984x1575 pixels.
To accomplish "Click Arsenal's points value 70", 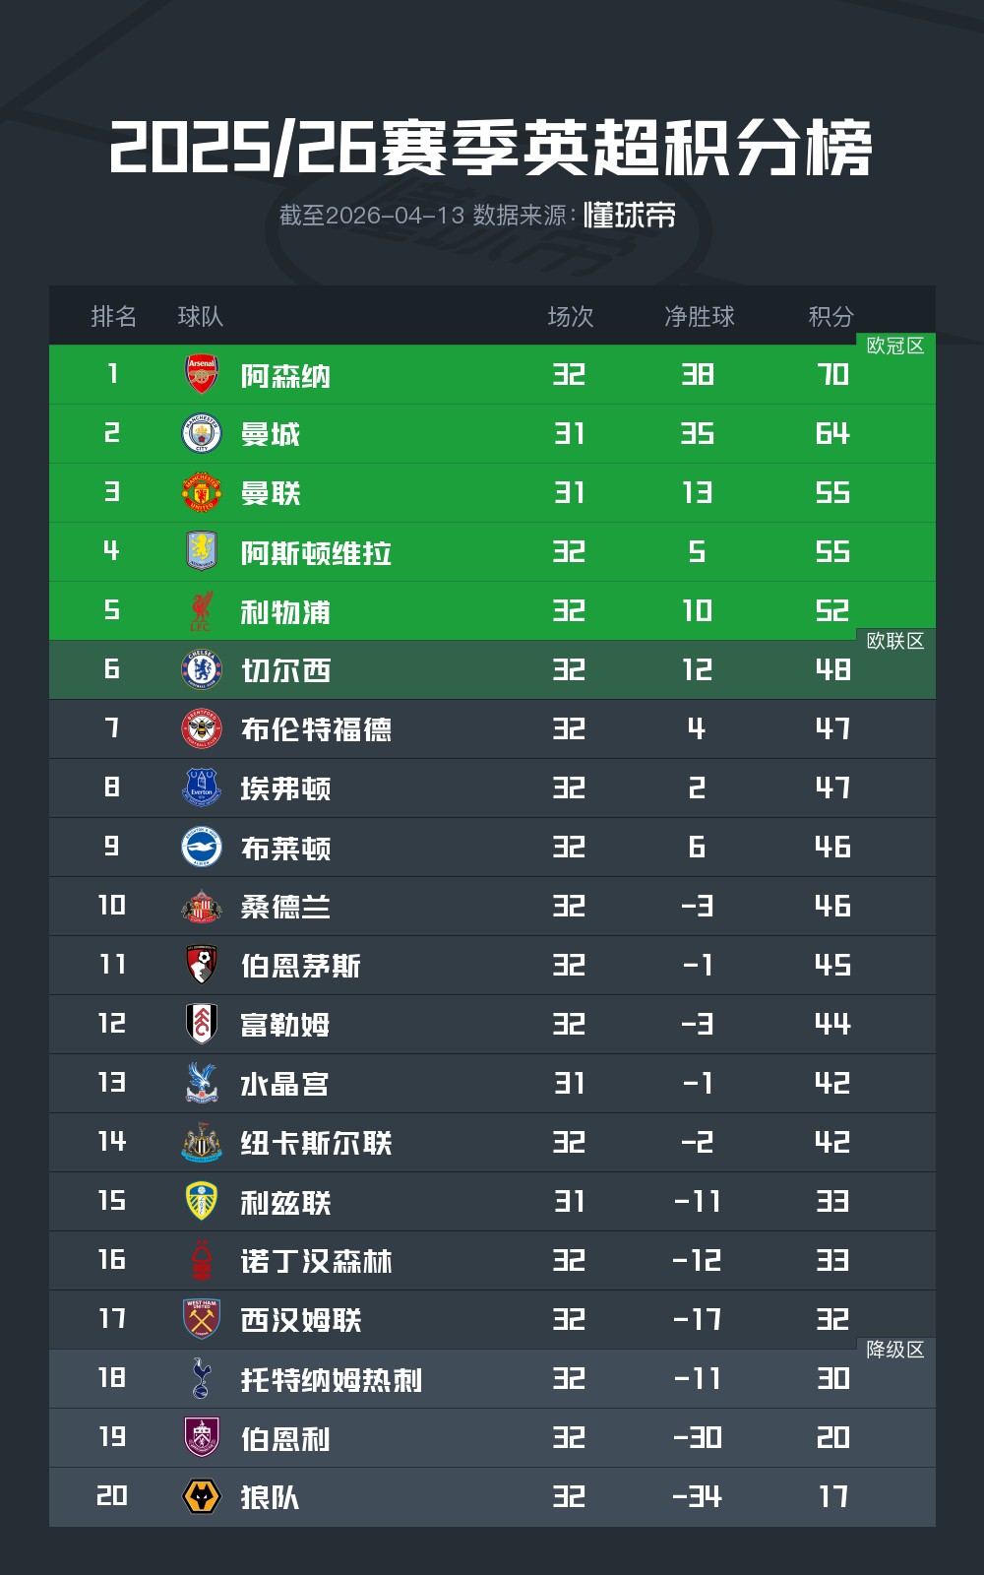I will pyautogui.click(x=832, y=374).
